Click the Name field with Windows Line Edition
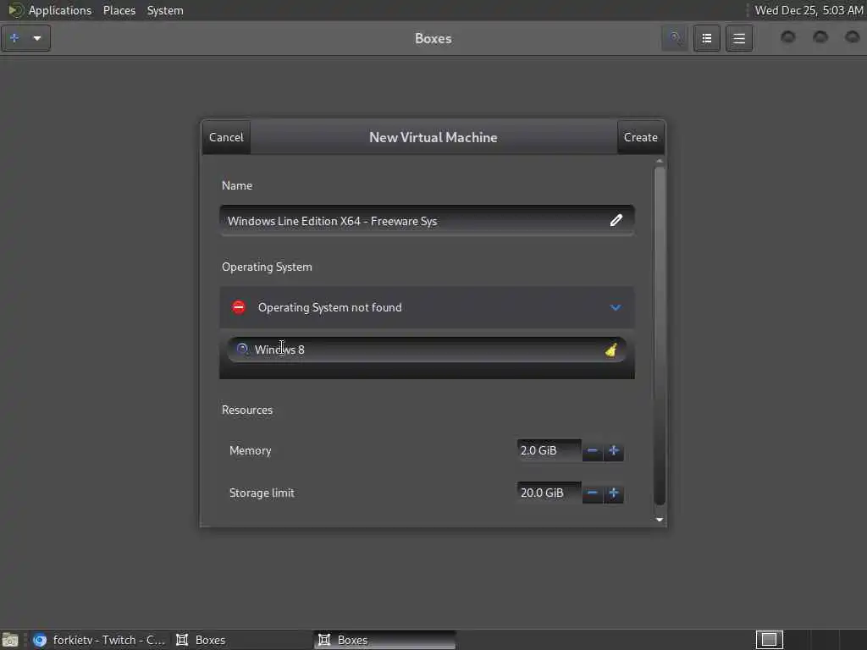 427,221
